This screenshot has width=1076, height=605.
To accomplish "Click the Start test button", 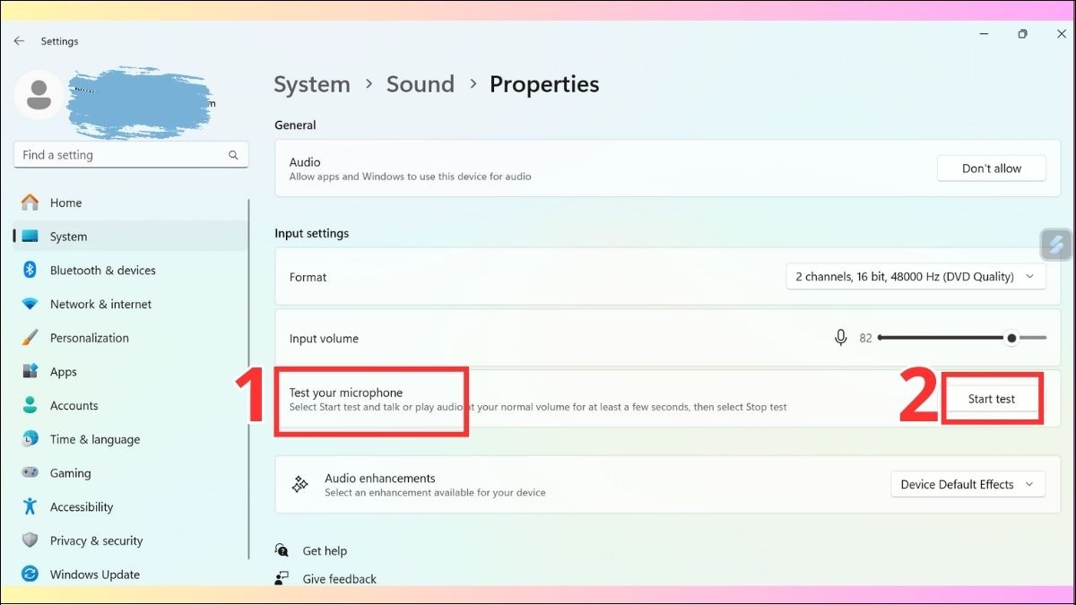I will (x=992, y=399).
